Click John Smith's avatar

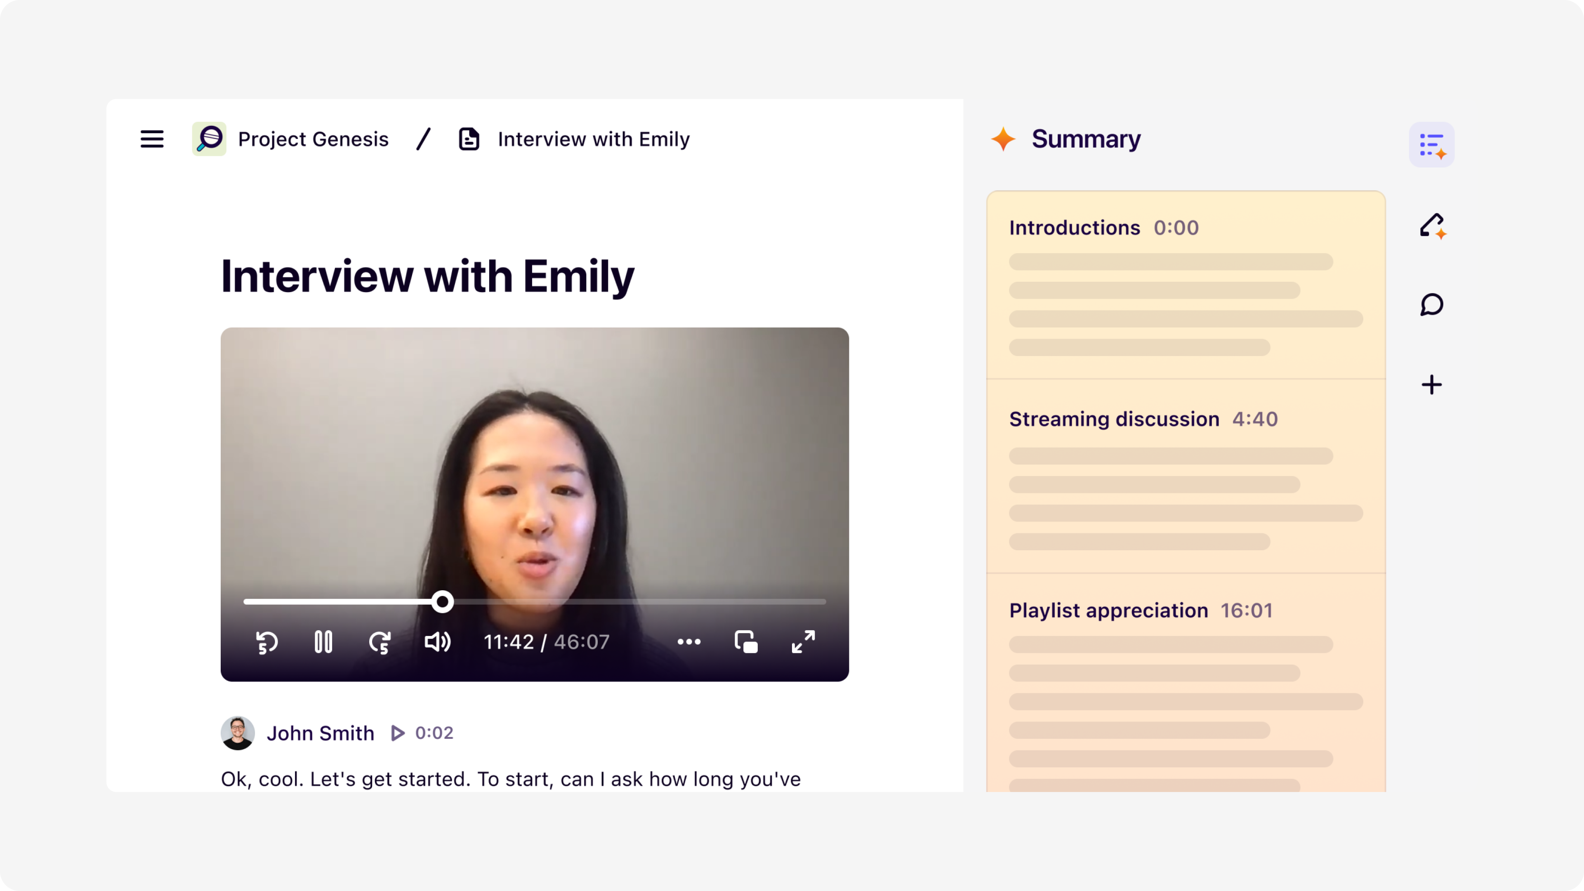point(237,733)
